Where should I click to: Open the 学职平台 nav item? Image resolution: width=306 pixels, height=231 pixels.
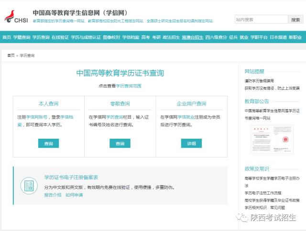pyautogui.click(x=259, y=37)
